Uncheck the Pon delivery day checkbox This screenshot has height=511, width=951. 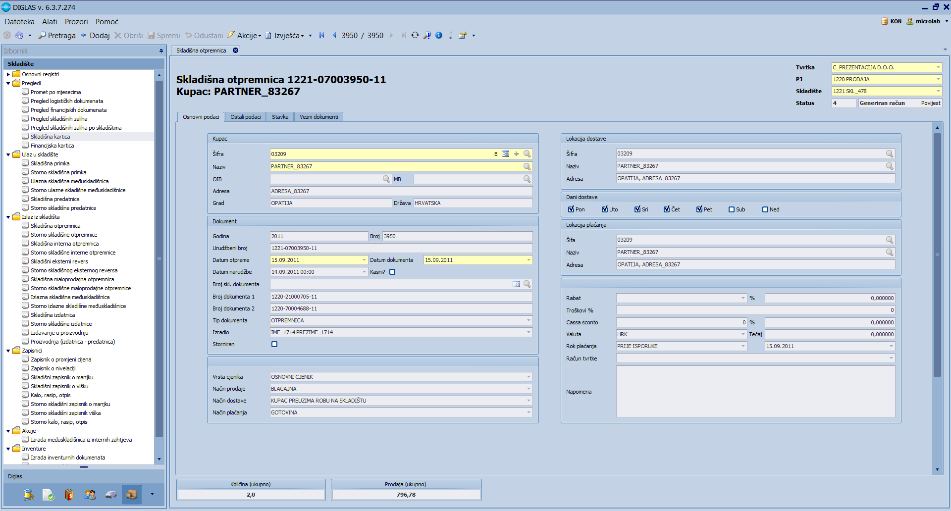(x=571, y=209)
